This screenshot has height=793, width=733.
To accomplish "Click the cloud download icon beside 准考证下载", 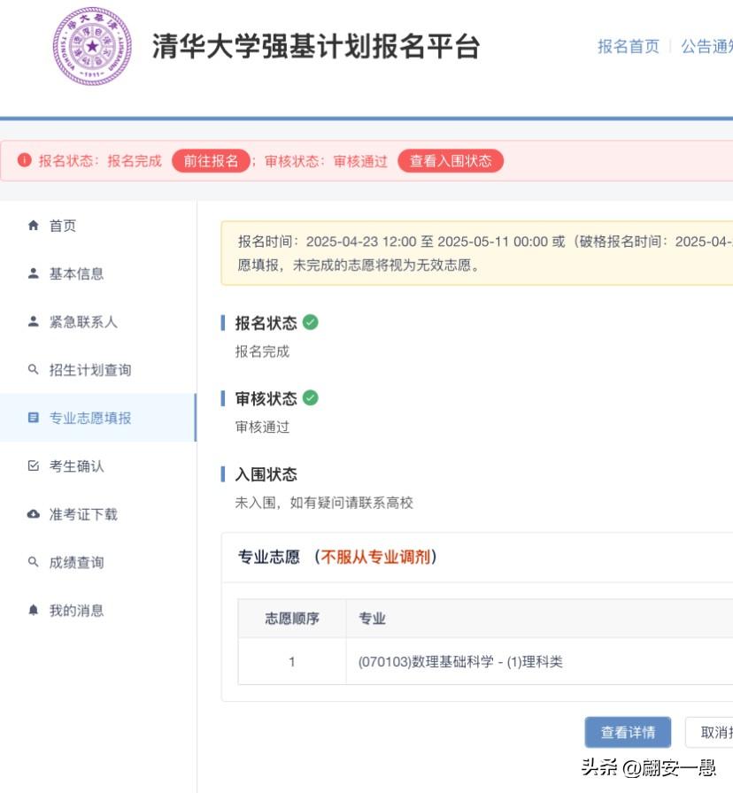I will (34, 514).
